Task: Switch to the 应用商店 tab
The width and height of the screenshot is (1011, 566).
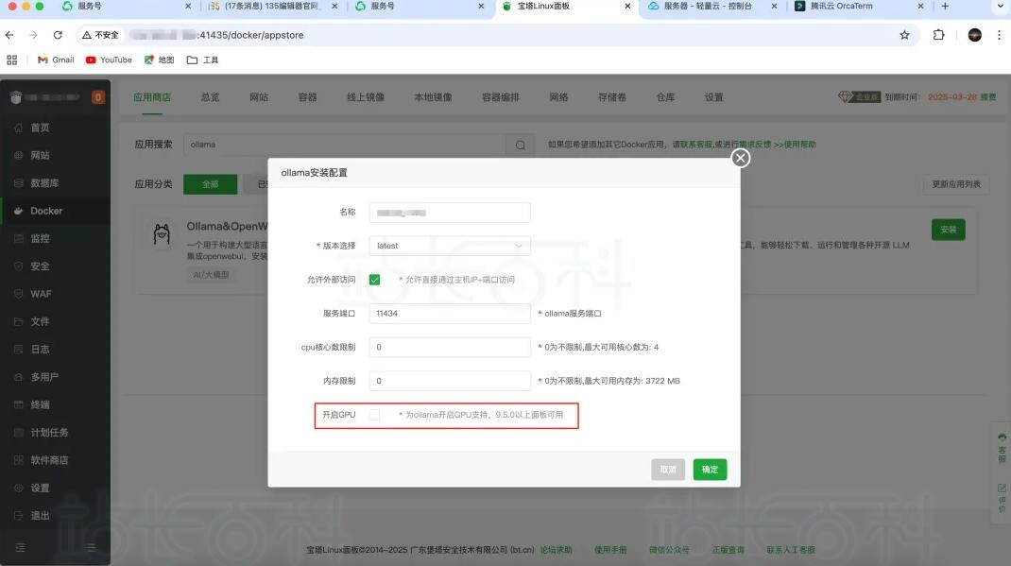Action: coord(152,97)
